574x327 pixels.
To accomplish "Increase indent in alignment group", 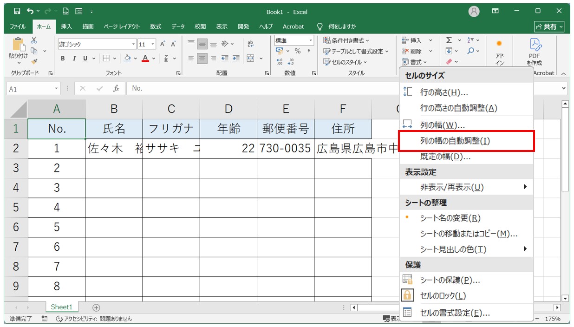I will click(x=236, y=59).
